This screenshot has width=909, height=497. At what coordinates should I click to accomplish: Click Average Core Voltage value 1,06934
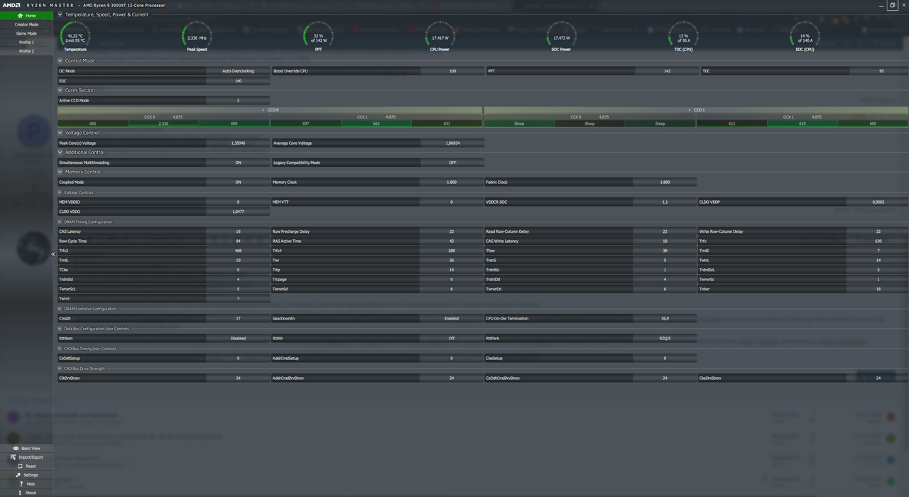pos(452,143)
